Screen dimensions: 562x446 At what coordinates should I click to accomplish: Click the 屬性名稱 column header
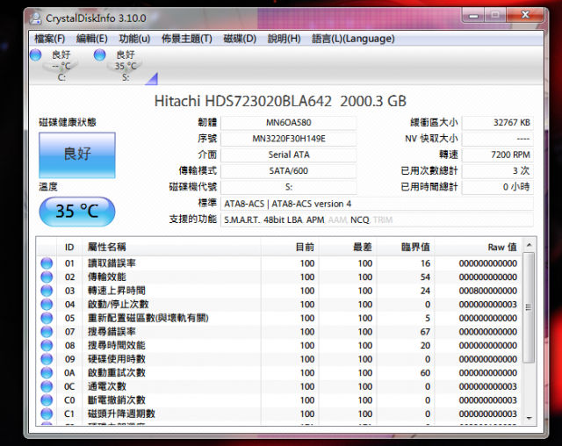(x=171, y=248)
